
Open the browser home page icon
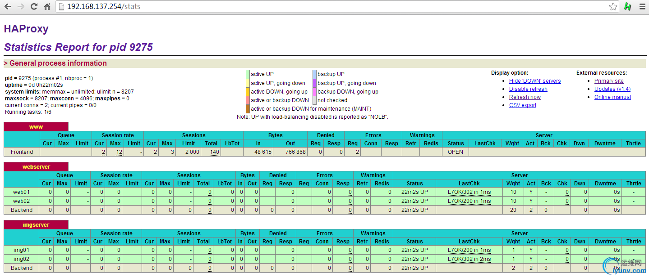[47, 7]
